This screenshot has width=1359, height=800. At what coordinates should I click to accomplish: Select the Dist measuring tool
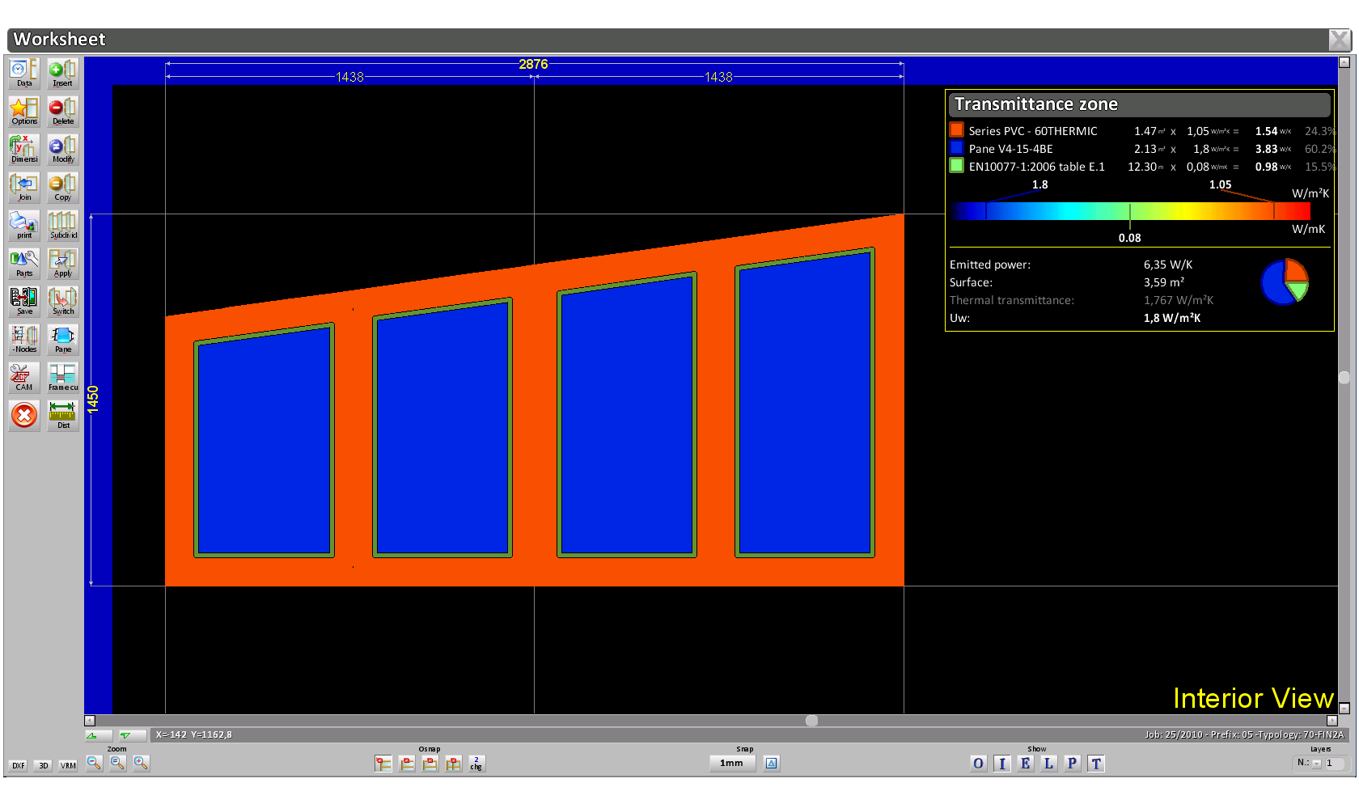tap(62, 415)
